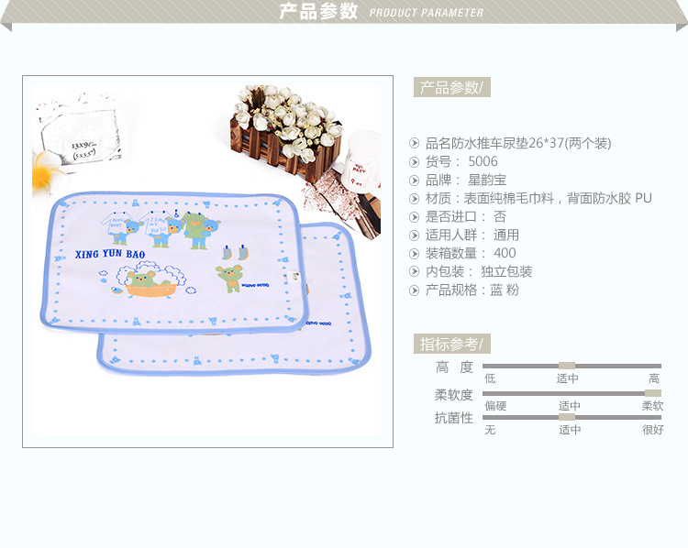Click the 产品参数/ section label
The height and width of the screenshot is (548, 688).
click(451, 87)
